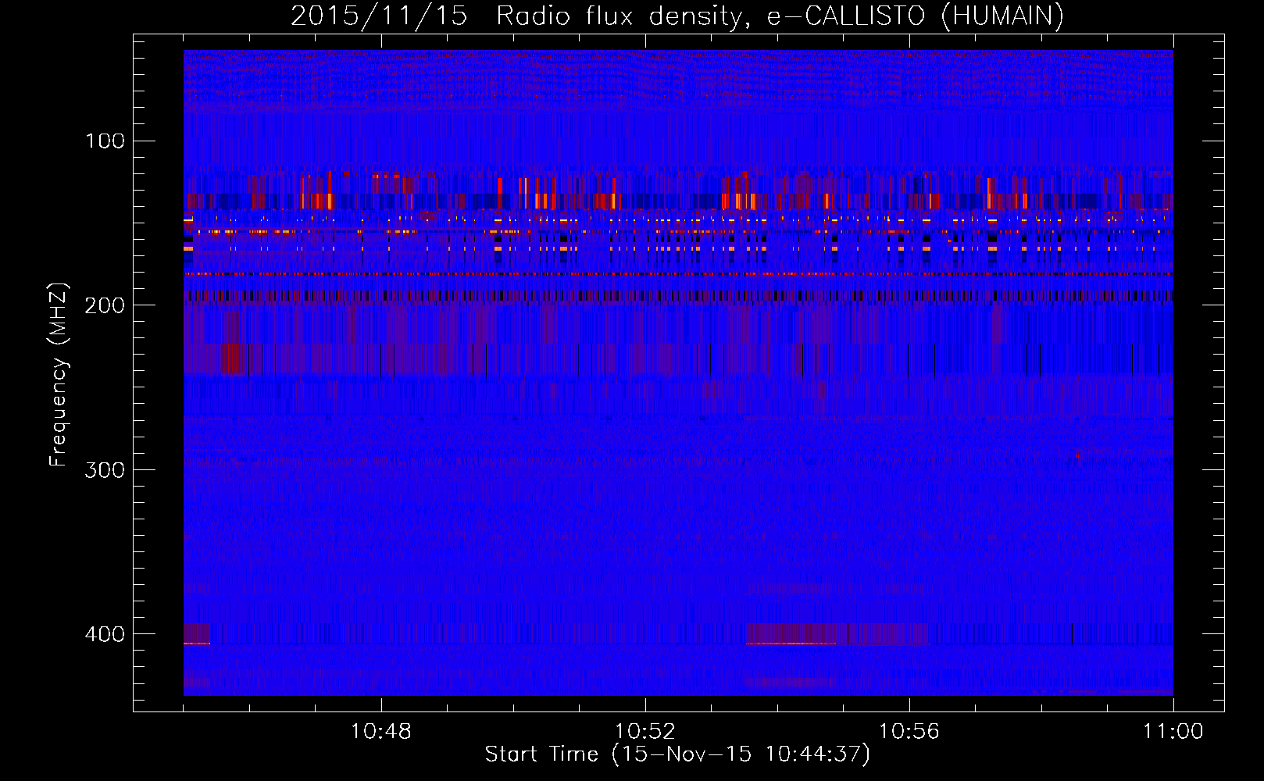1264x781 pixels.
Task: Click the 11:00 time tick label
Action: (1173, 732)
